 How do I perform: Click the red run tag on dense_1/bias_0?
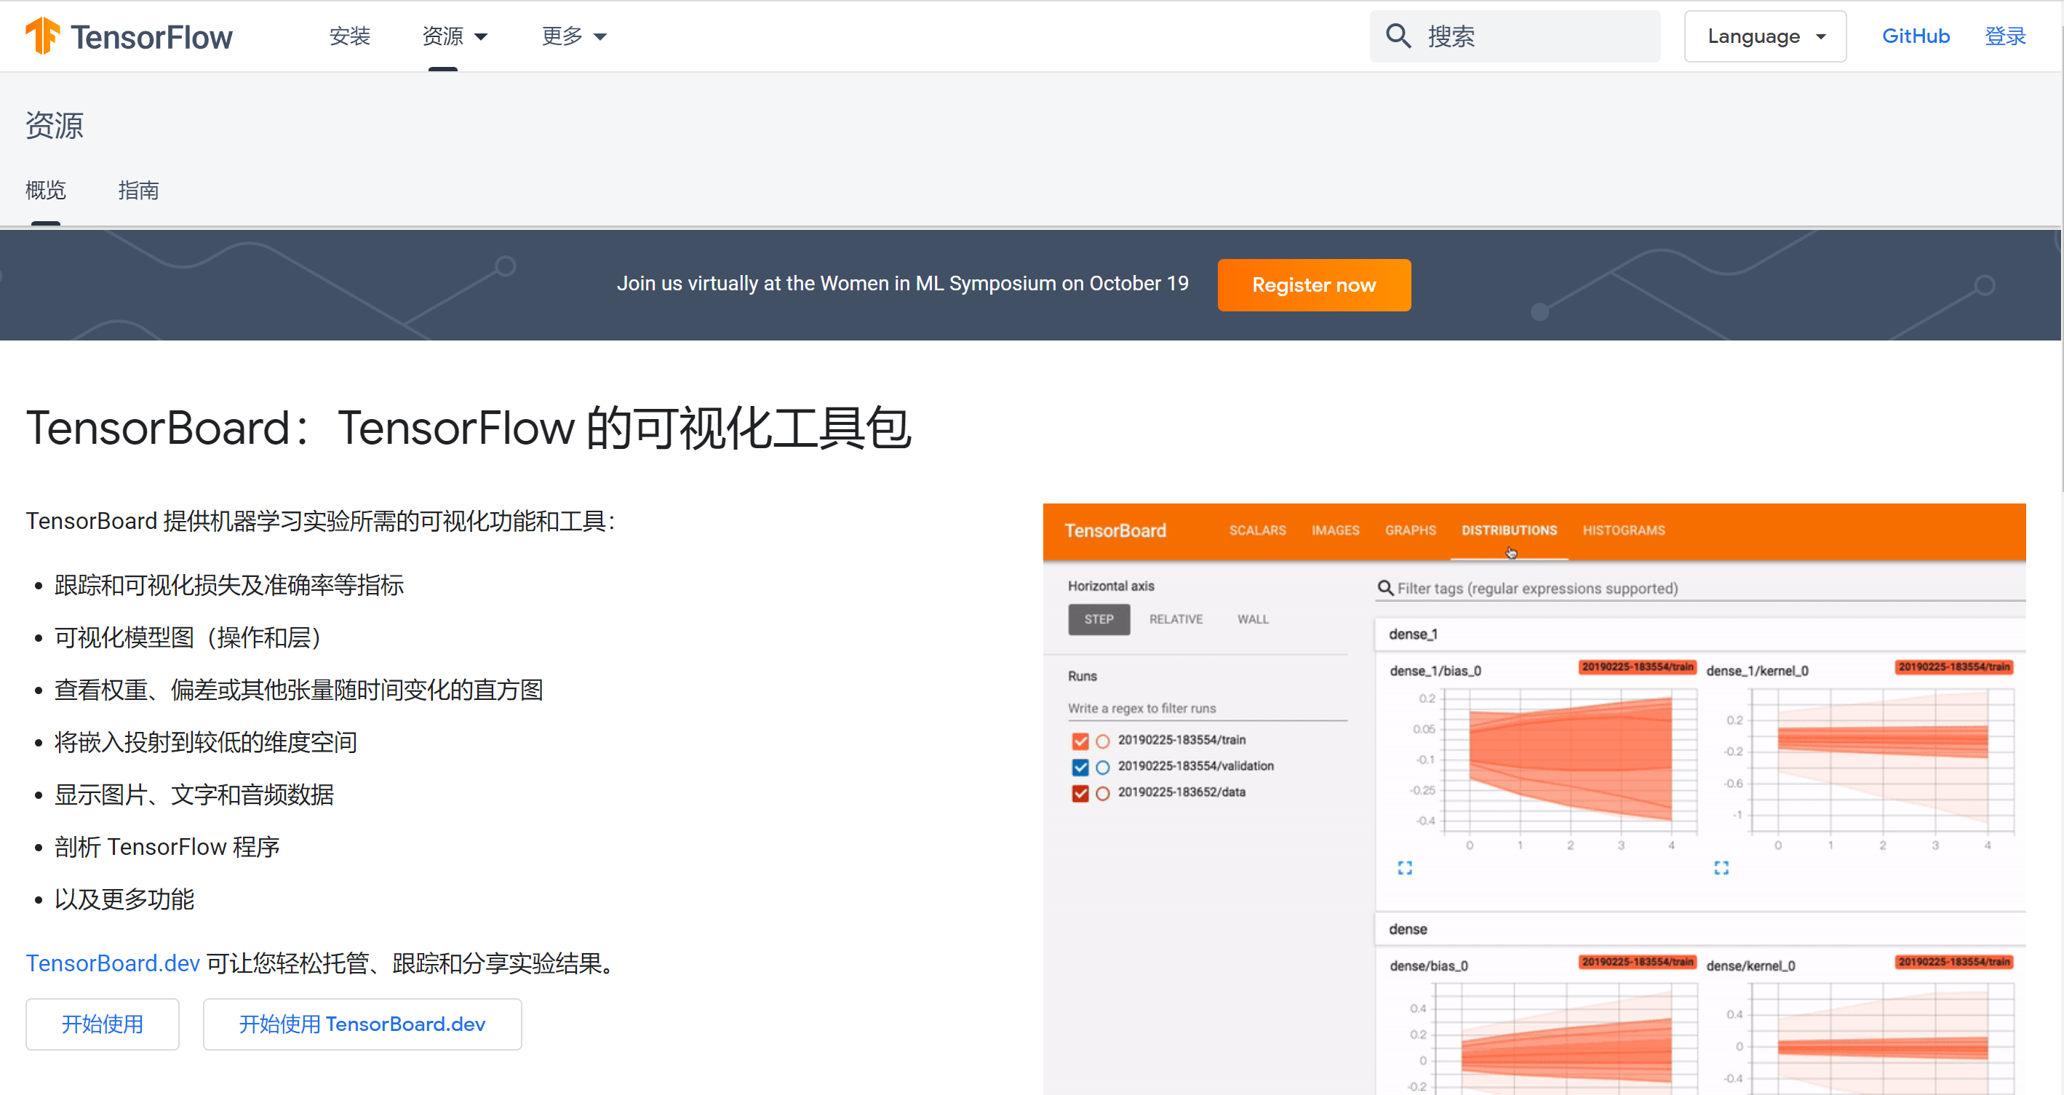1637,666
